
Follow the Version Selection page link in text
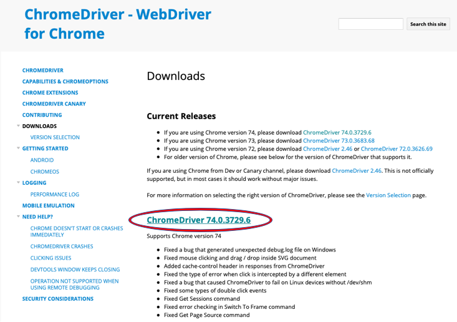(x=388, y=195)
